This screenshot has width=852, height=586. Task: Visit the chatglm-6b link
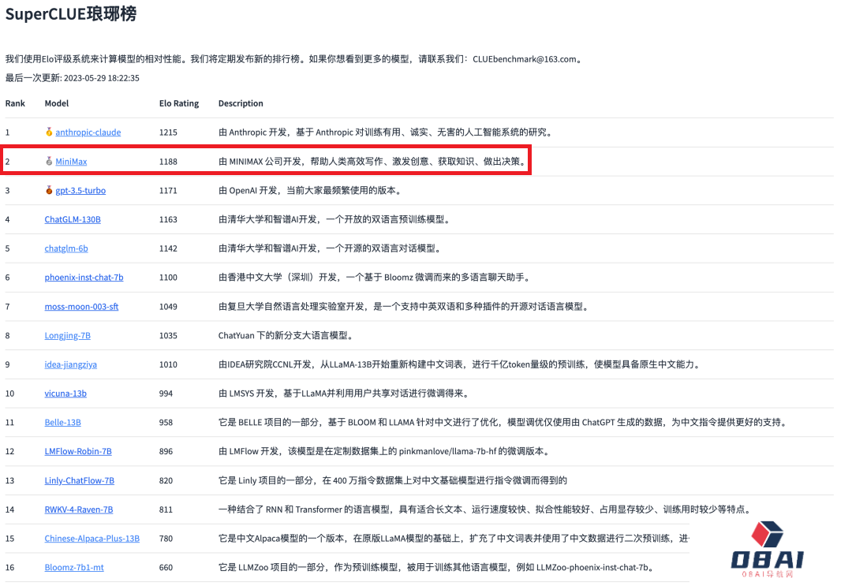pyautogui.click(x=66, y=248)
